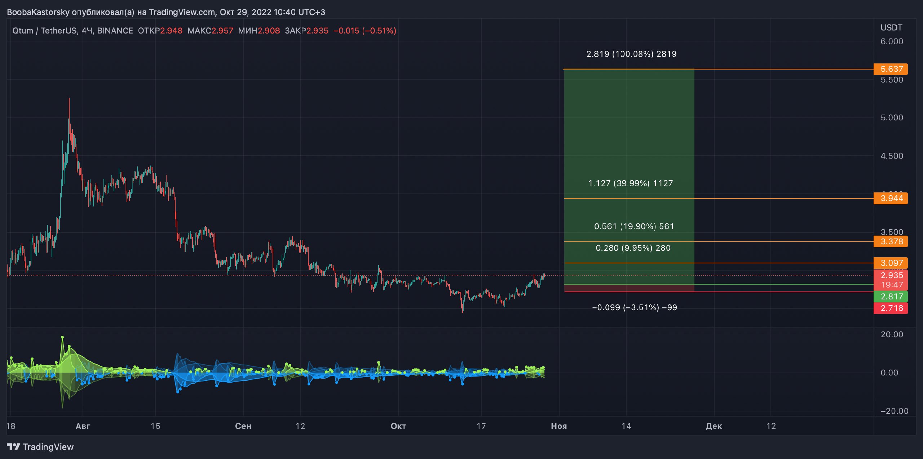Click the red stop-loss zone of long position
This screenshot has height=459, width=923.
pyautogui.click(x=629, y=288)
